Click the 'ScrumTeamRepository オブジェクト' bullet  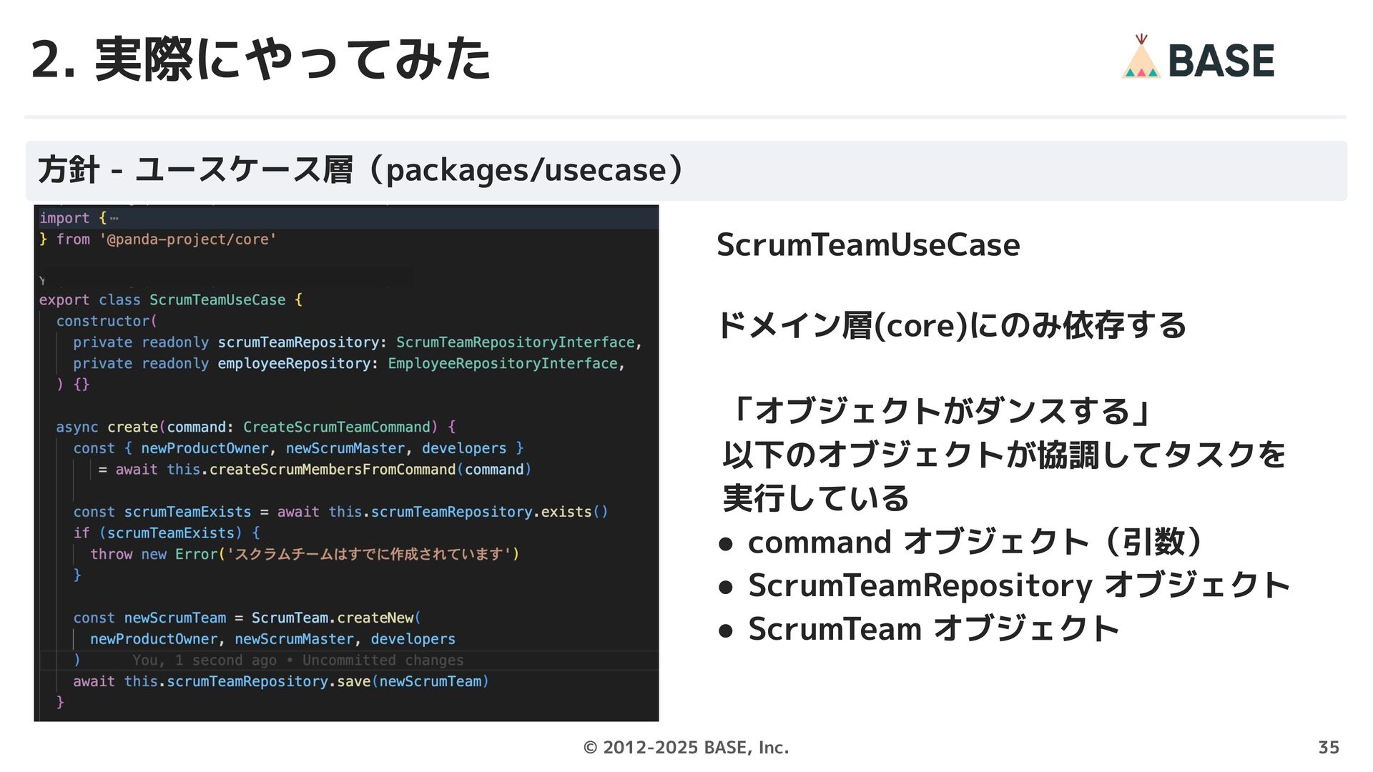[x=1018, y=585]
